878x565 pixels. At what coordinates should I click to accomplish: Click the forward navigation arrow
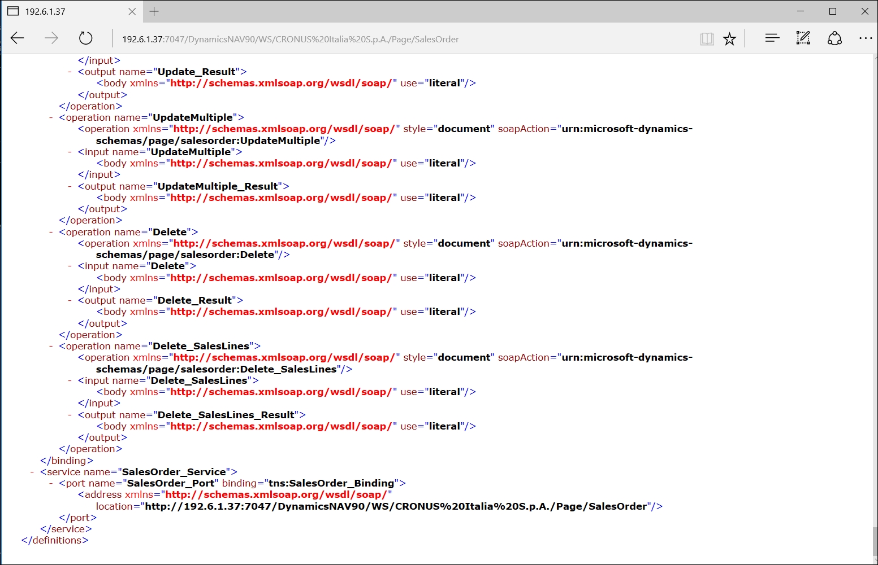pyautogui.click(x=51, y=38)
